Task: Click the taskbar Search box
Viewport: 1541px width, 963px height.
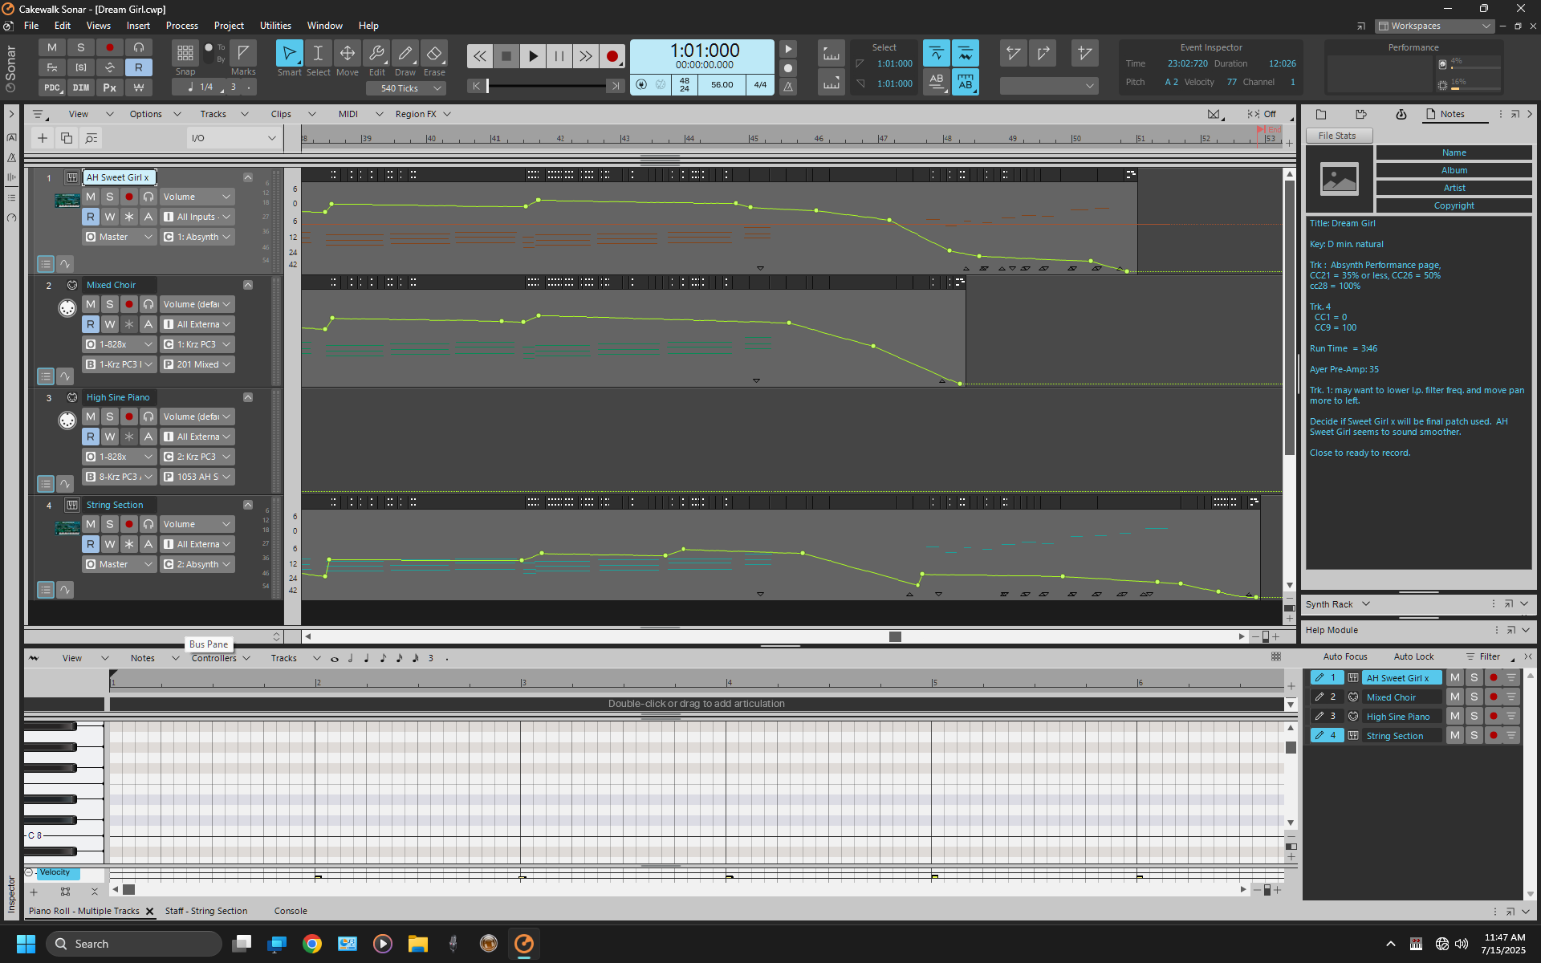Action: click(134, 944)
